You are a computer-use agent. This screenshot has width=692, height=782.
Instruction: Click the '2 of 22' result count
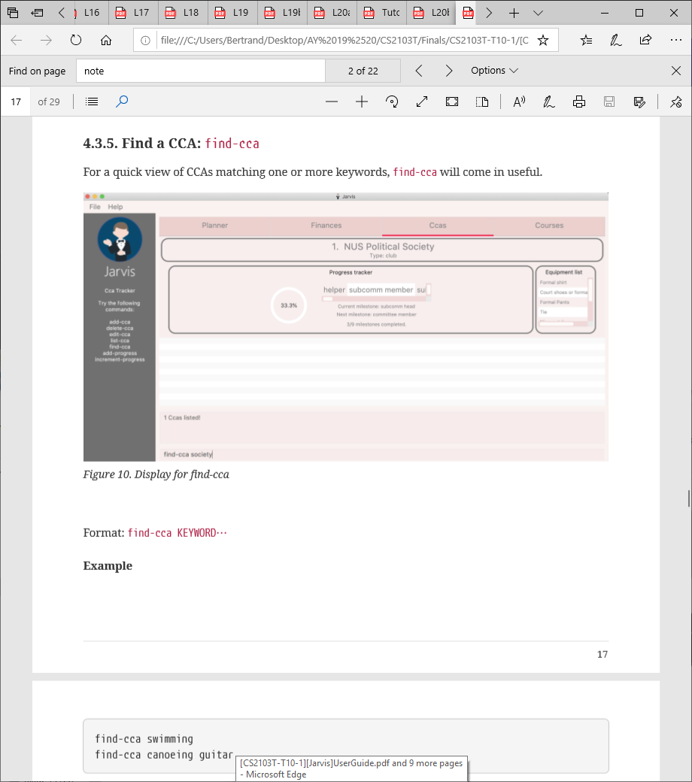pyautogui.click(x=363, y=71)
